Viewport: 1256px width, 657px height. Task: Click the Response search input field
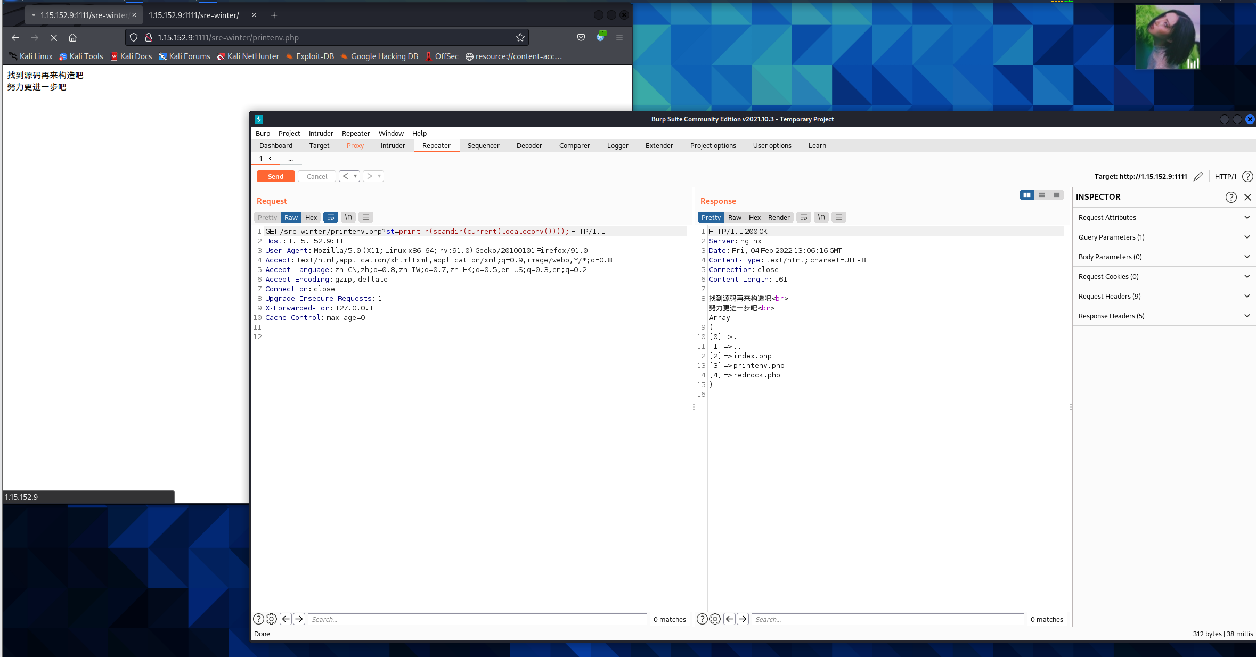pos(887,619)
